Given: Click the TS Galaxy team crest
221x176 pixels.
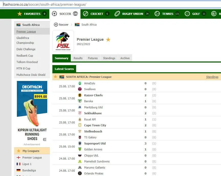Looking at the screenshot, I should pyautogui.click(x=80, y=137).
